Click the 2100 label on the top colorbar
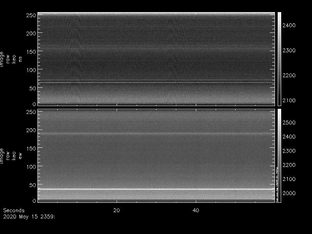The width and height of the screenshot is (312, 234). (289, 101)
